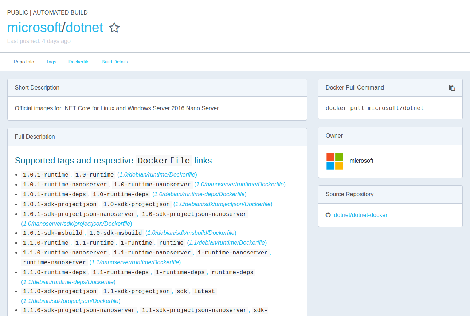
Task: Click the 1-runtime tag
Action: (x=137, y=242)
